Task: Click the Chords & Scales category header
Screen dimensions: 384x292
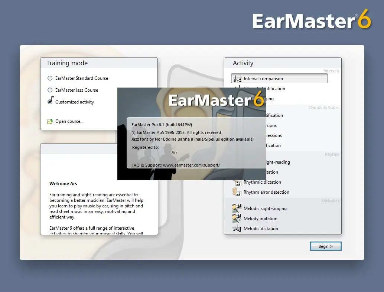Action: tap(324, 108)
